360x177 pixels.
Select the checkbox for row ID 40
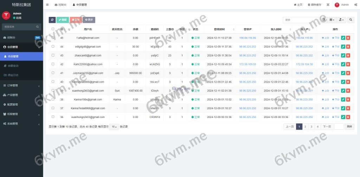click(x=53, y=82)
